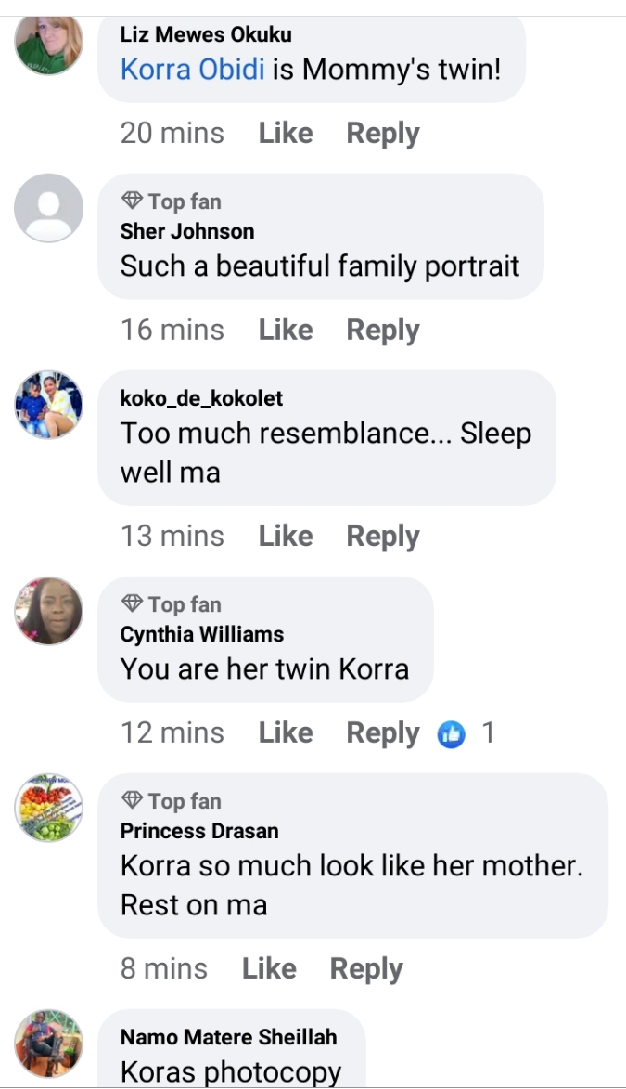
Task: Click Top fan diamond badge above Sher Johnson
Action: tap(133, 201)
